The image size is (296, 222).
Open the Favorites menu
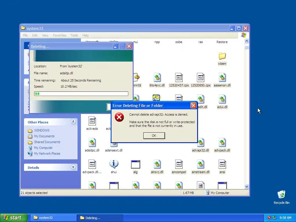tap(60, 35)
